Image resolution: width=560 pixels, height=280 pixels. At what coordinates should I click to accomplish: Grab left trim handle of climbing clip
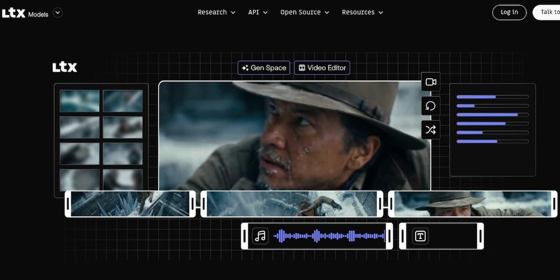(204, 204)
